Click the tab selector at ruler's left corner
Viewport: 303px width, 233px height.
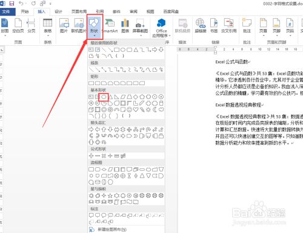pyautogui.click(x=2, y=49)
